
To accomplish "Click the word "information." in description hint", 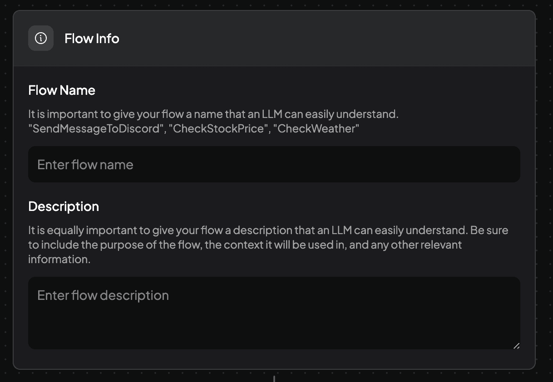I will [x=59, y=260].
